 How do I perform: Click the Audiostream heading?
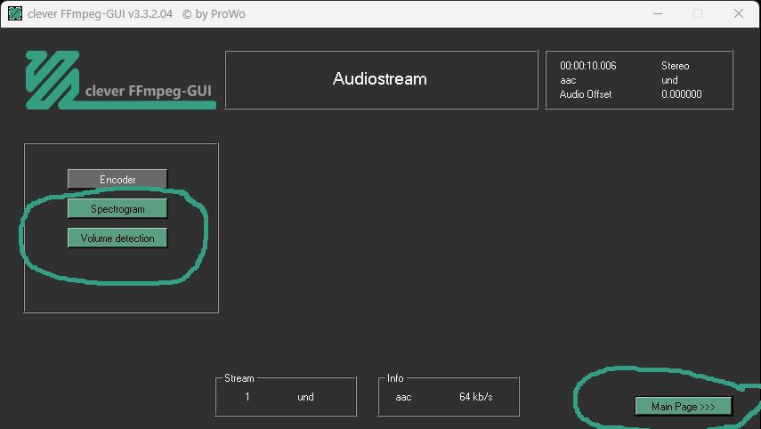(380, 78)
